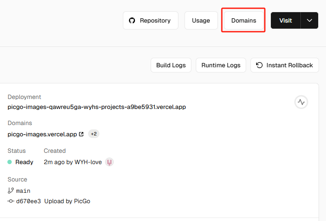Open the Usage page
Viewport: 326px width, 221px height.
tap(201, 20)
